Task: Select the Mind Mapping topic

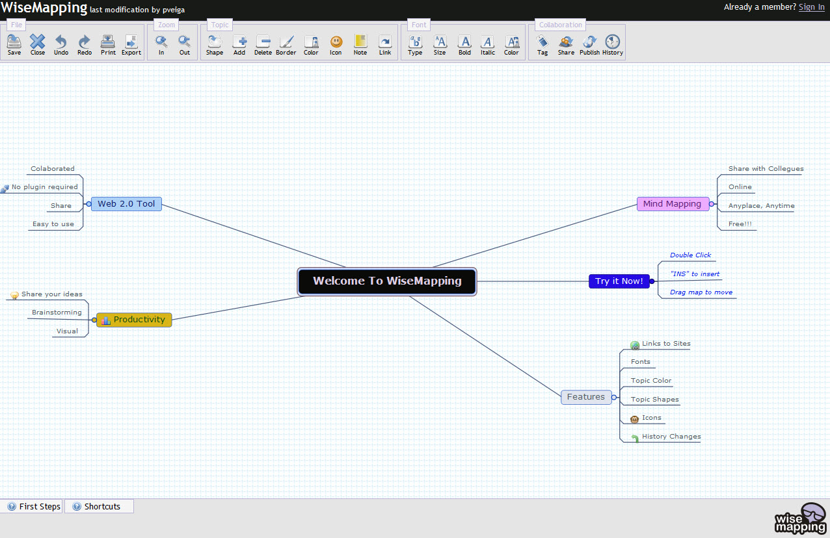Action: click(673, 203)
